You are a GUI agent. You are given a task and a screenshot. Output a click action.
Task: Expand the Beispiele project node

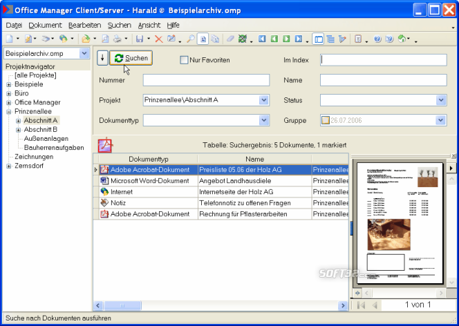tap(9, 84)
